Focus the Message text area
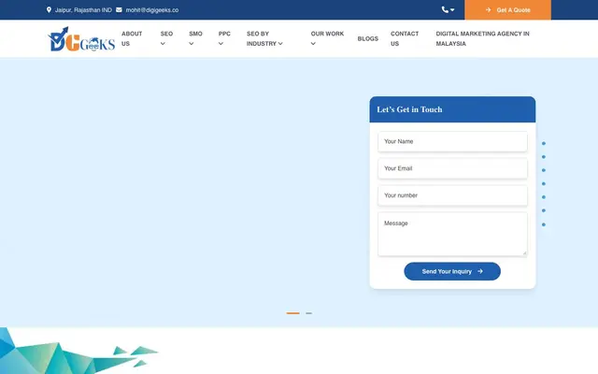Viewport: 598px width, 374px height. [452, 234]
